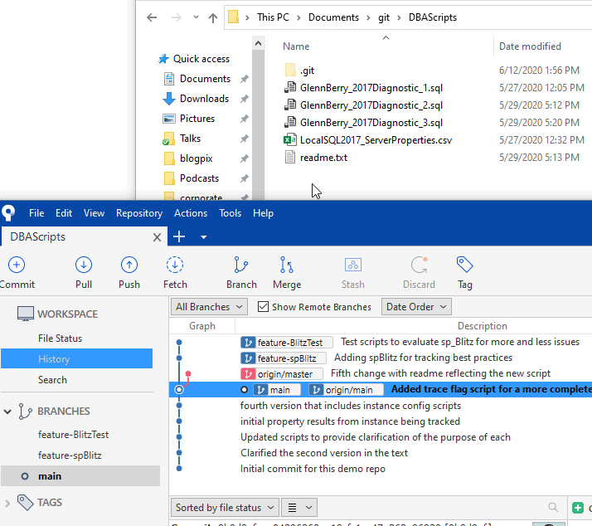Open the Edit menu
Viewport: 592px width, 526px height.
pyautogui.click(x=64, y=213)
